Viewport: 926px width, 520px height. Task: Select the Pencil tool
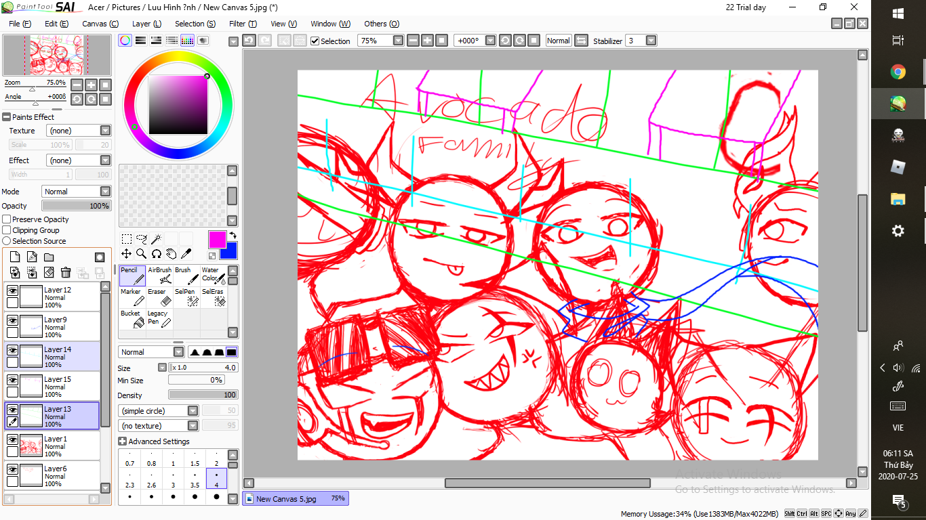pos(132,276)
